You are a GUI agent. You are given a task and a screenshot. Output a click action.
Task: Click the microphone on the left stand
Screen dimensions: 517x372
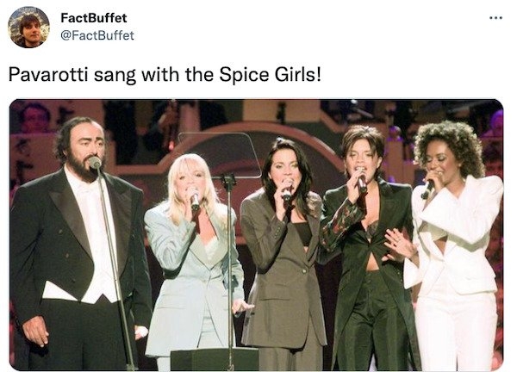(94, 163)
